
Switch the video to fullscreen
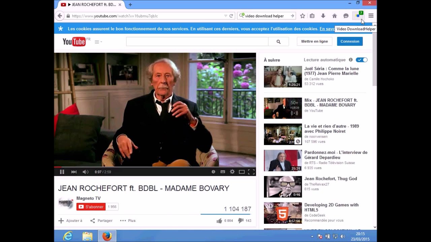click(x=251, y=172)
